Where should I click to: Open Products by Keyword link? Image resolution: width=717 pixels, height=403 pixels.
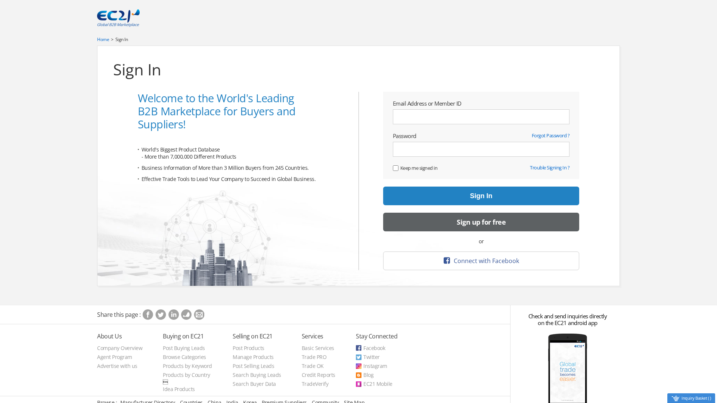pos(187,366)
